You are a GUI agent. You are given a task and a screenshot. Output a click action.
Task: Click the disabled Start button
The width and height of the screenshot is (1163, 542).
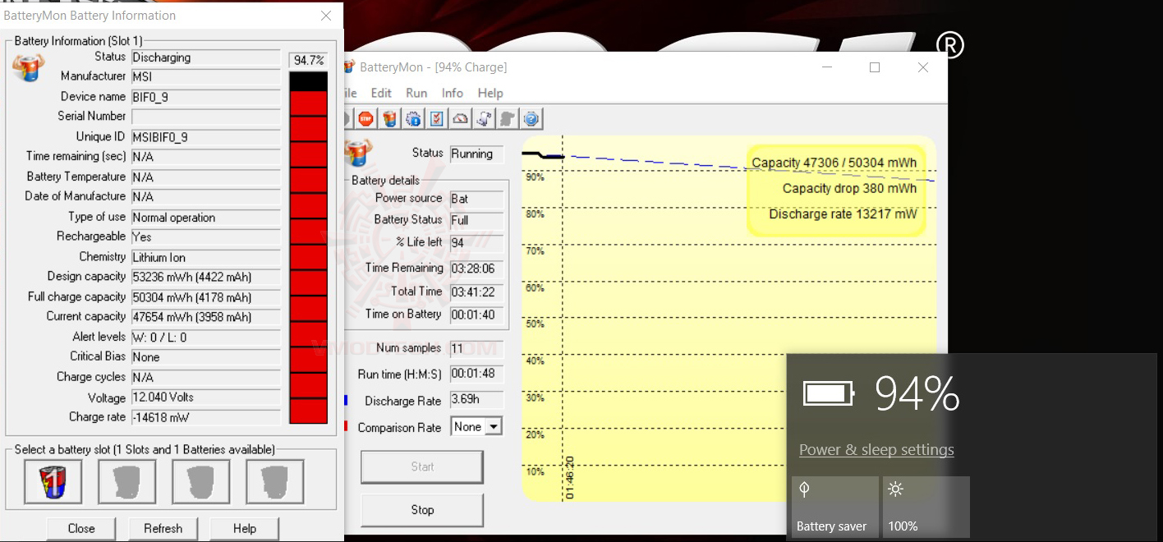[x=422, y=466]
